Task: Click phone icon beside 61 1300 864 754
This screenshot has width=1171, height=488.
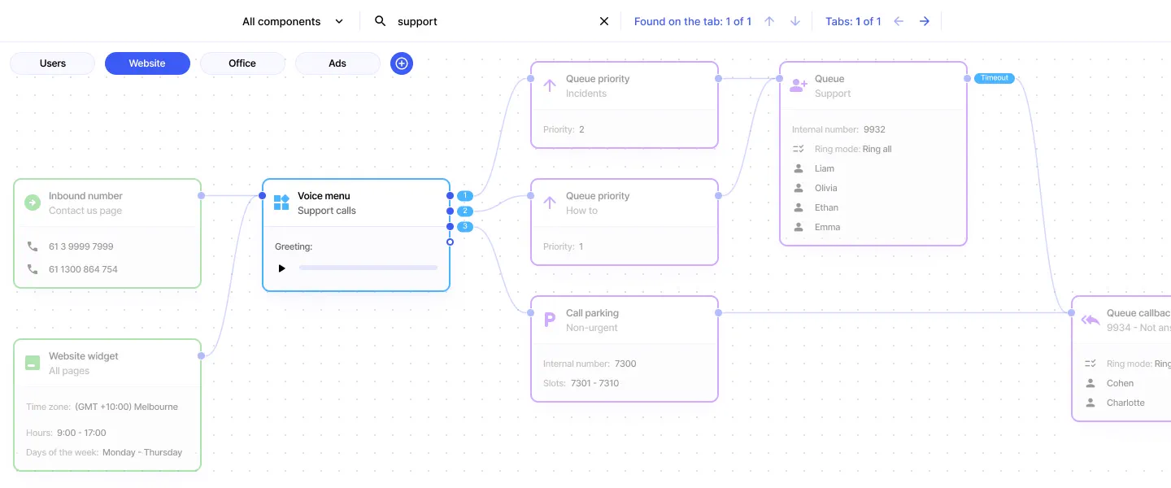Action: pos(33,269)
